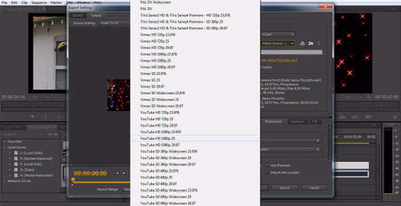Click the export frame camera icon
Screen dimensions: 401x206
368,117
